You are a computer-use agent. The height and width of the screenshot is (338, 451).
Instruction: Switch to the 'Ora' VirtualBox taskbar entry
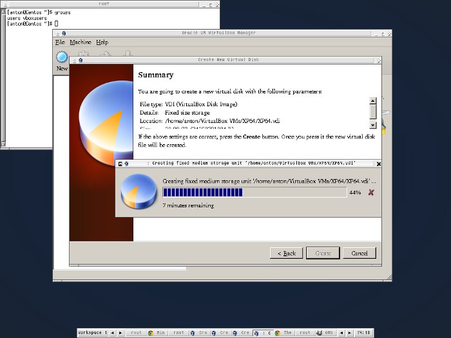tap(199, 333)
